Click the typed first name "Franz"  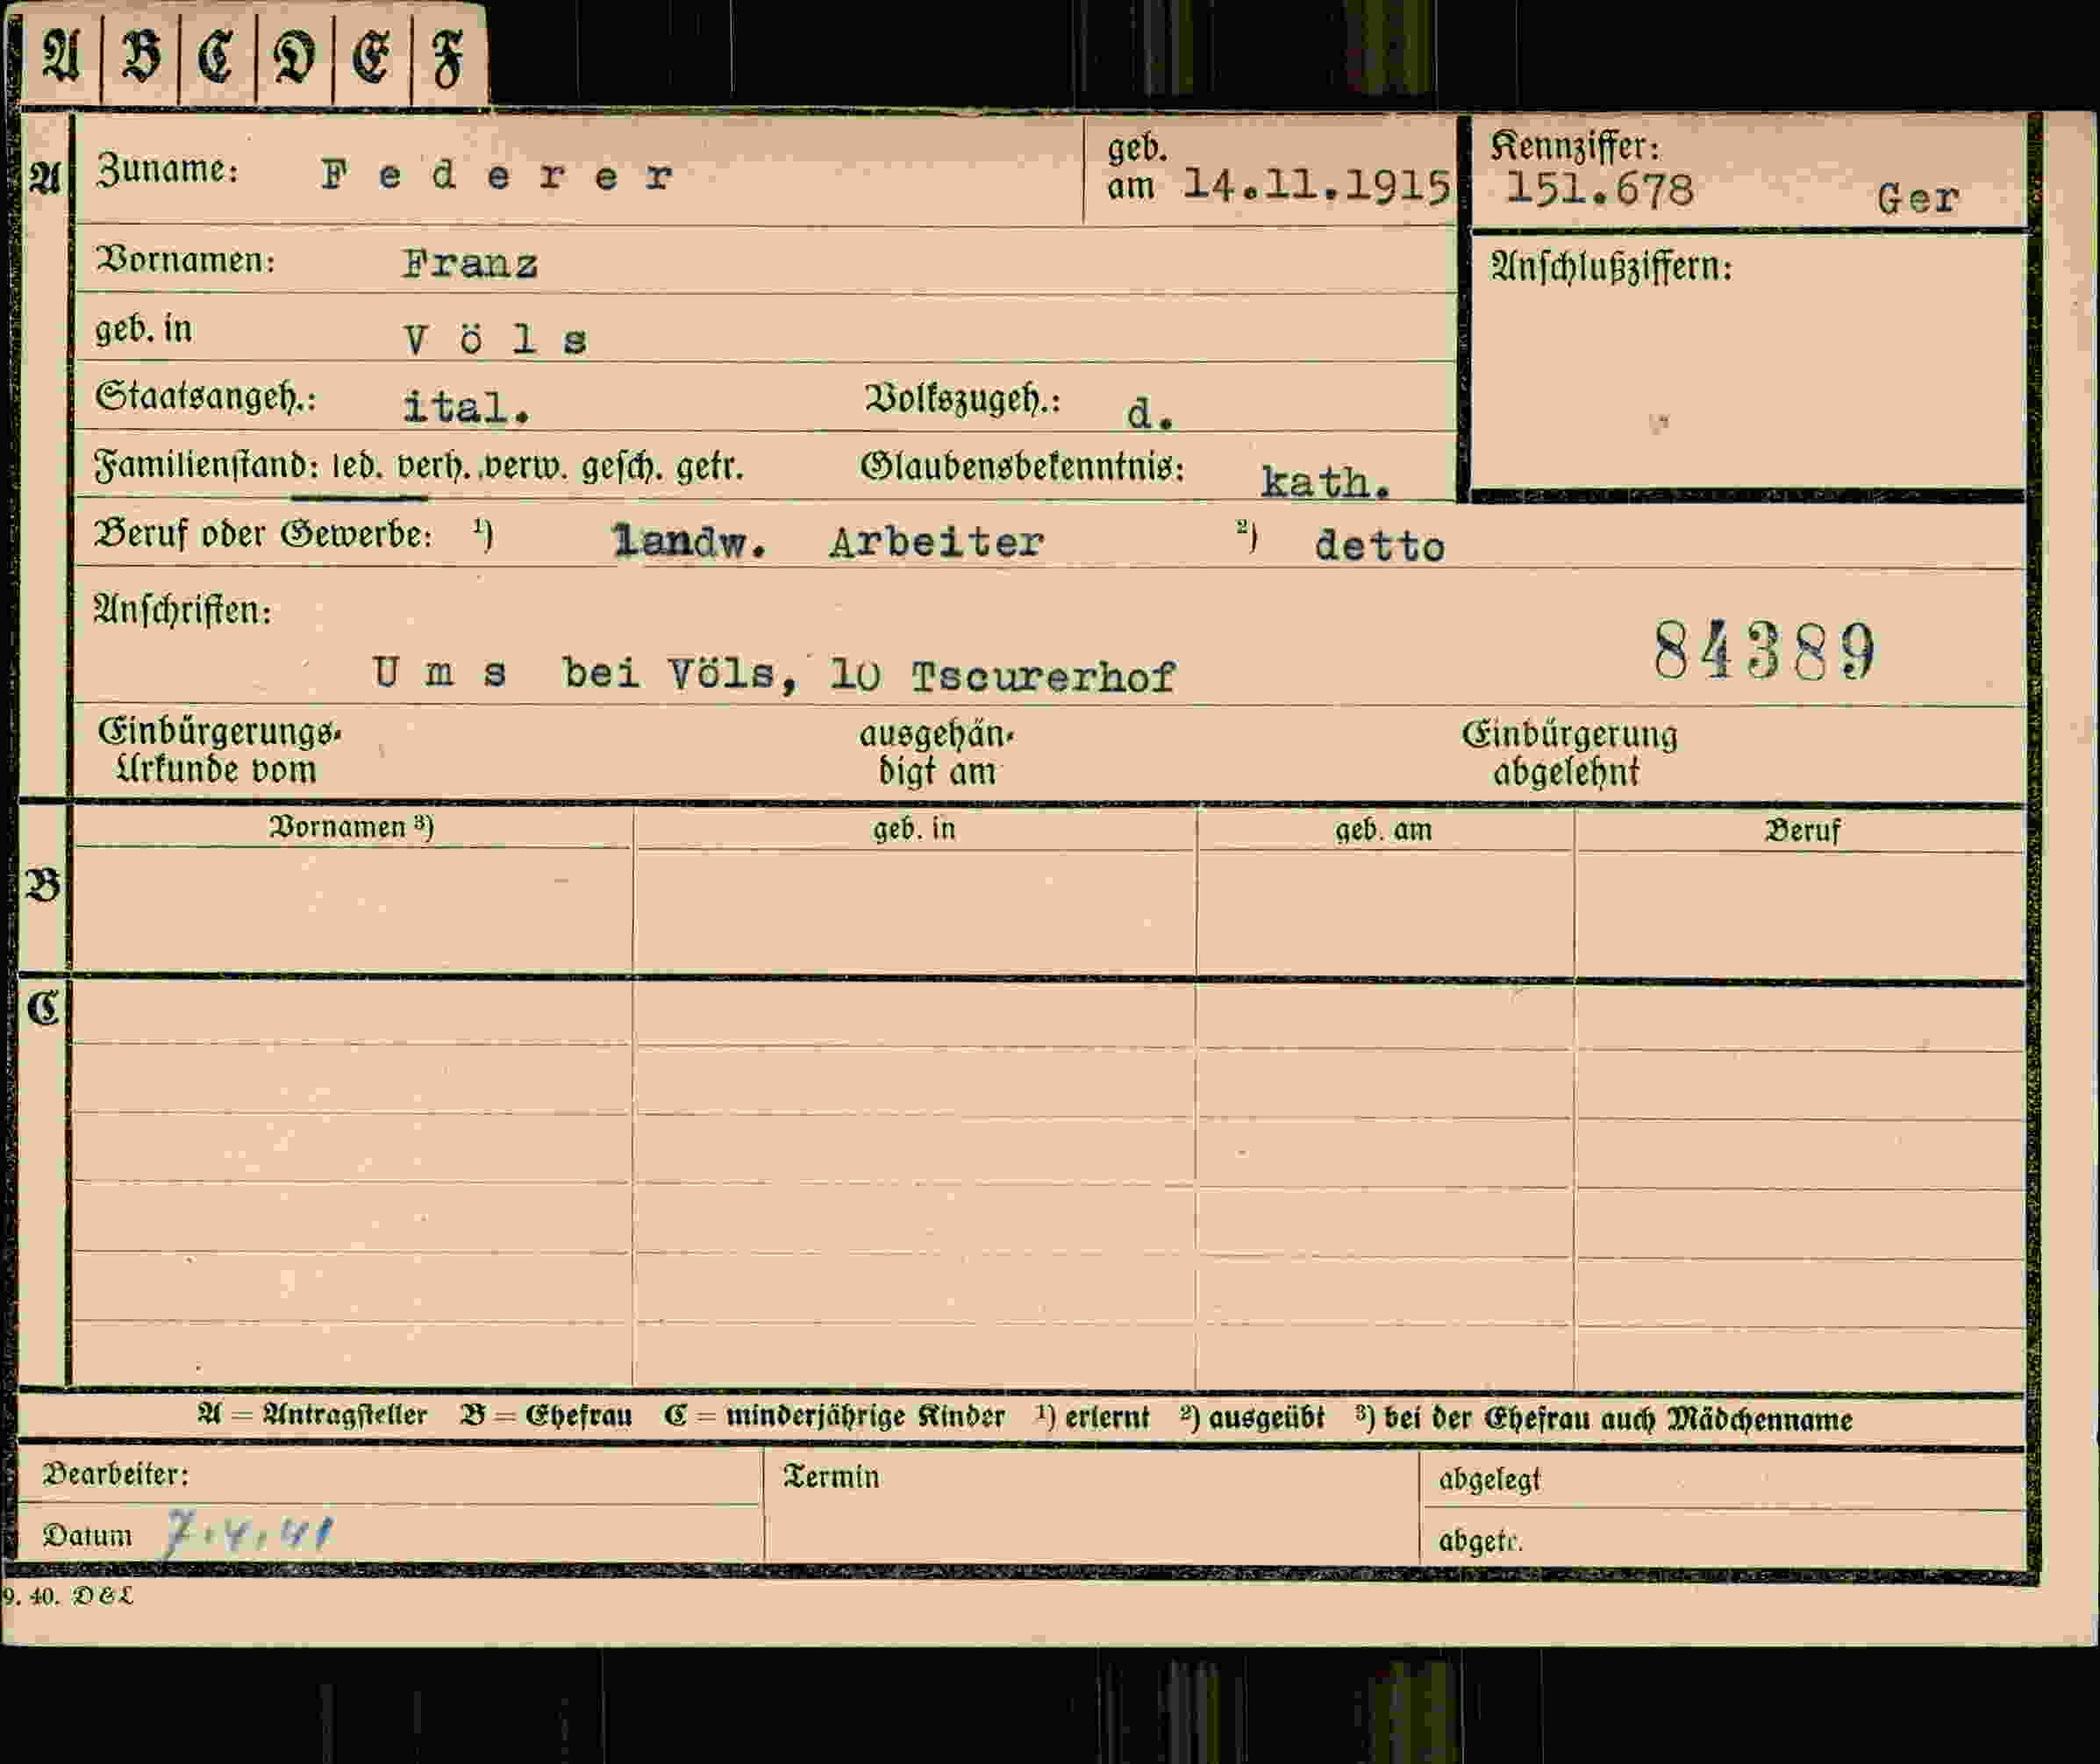coord(470,265)
